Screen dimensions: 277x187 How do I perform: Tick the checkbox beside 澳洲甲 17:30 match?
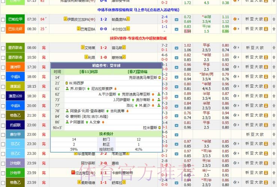3,67
